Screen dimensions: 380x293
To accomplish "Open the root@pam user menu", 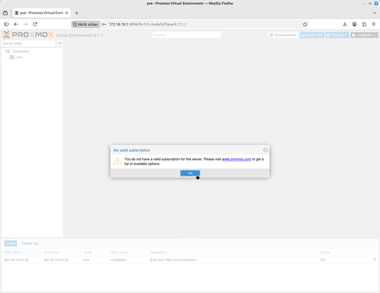I will point(364,35).
